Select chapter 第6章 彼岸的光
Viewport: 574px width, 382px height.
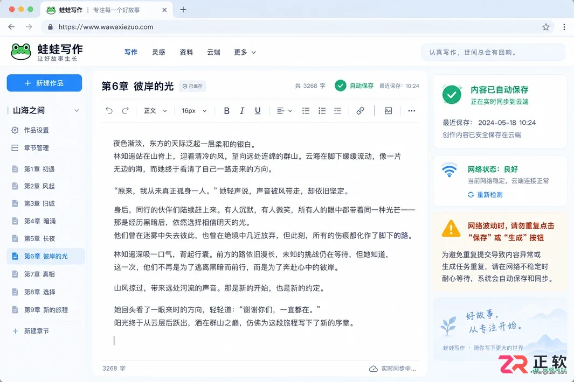click(45, 256)
